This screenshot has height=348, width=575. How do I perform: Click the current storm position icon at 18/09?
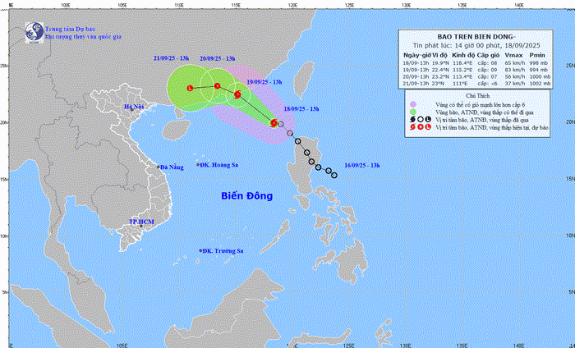click(274, 123)
